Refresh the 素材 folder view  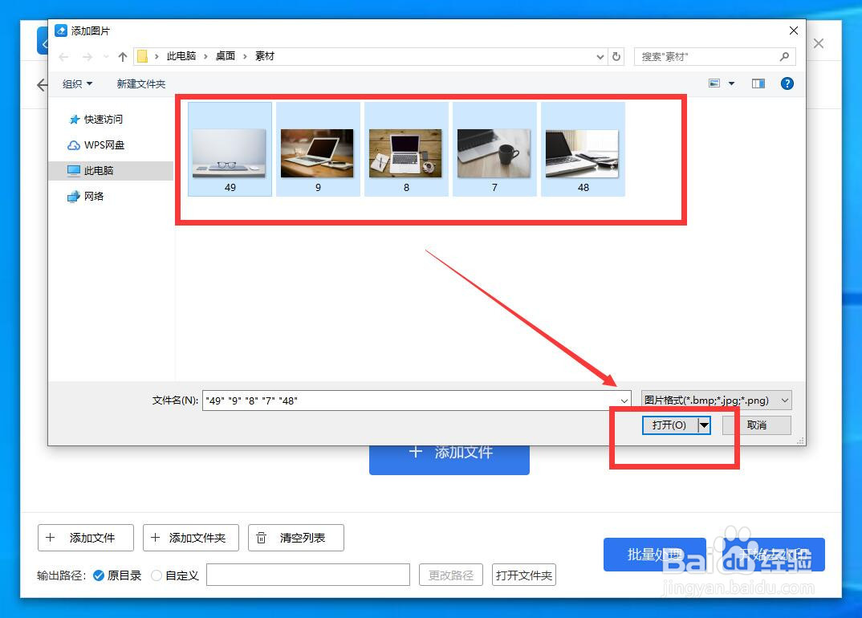click(616, 57)
